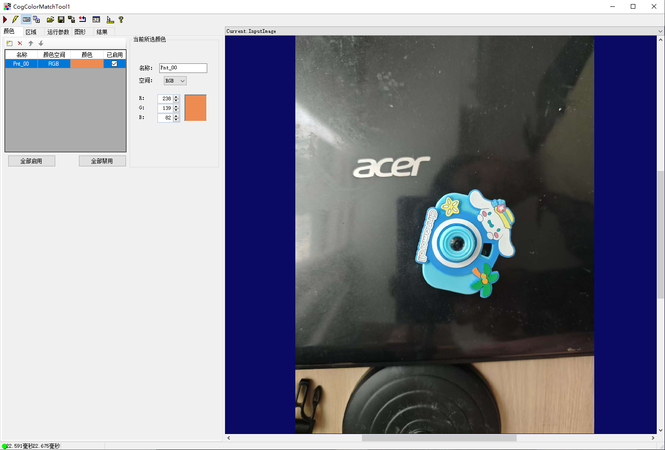Open a saved tool file with folder icon
The height and width of the screenshot is (450, 665).
pyautogui.click(x=50, y=20)
